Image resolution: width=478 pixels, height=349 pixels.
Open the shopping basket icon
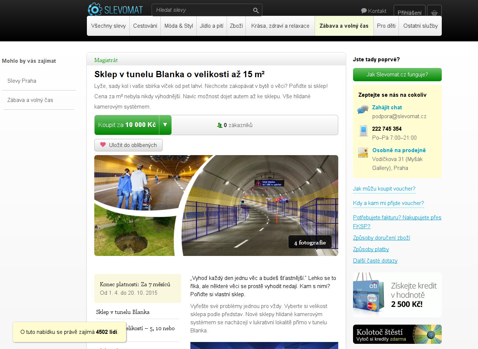tap(434, 12)
